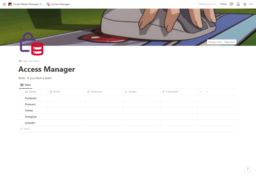Open the Linkedin row
Image resolution: width=256 pixels, height=177 pixels.
[30, 123]
